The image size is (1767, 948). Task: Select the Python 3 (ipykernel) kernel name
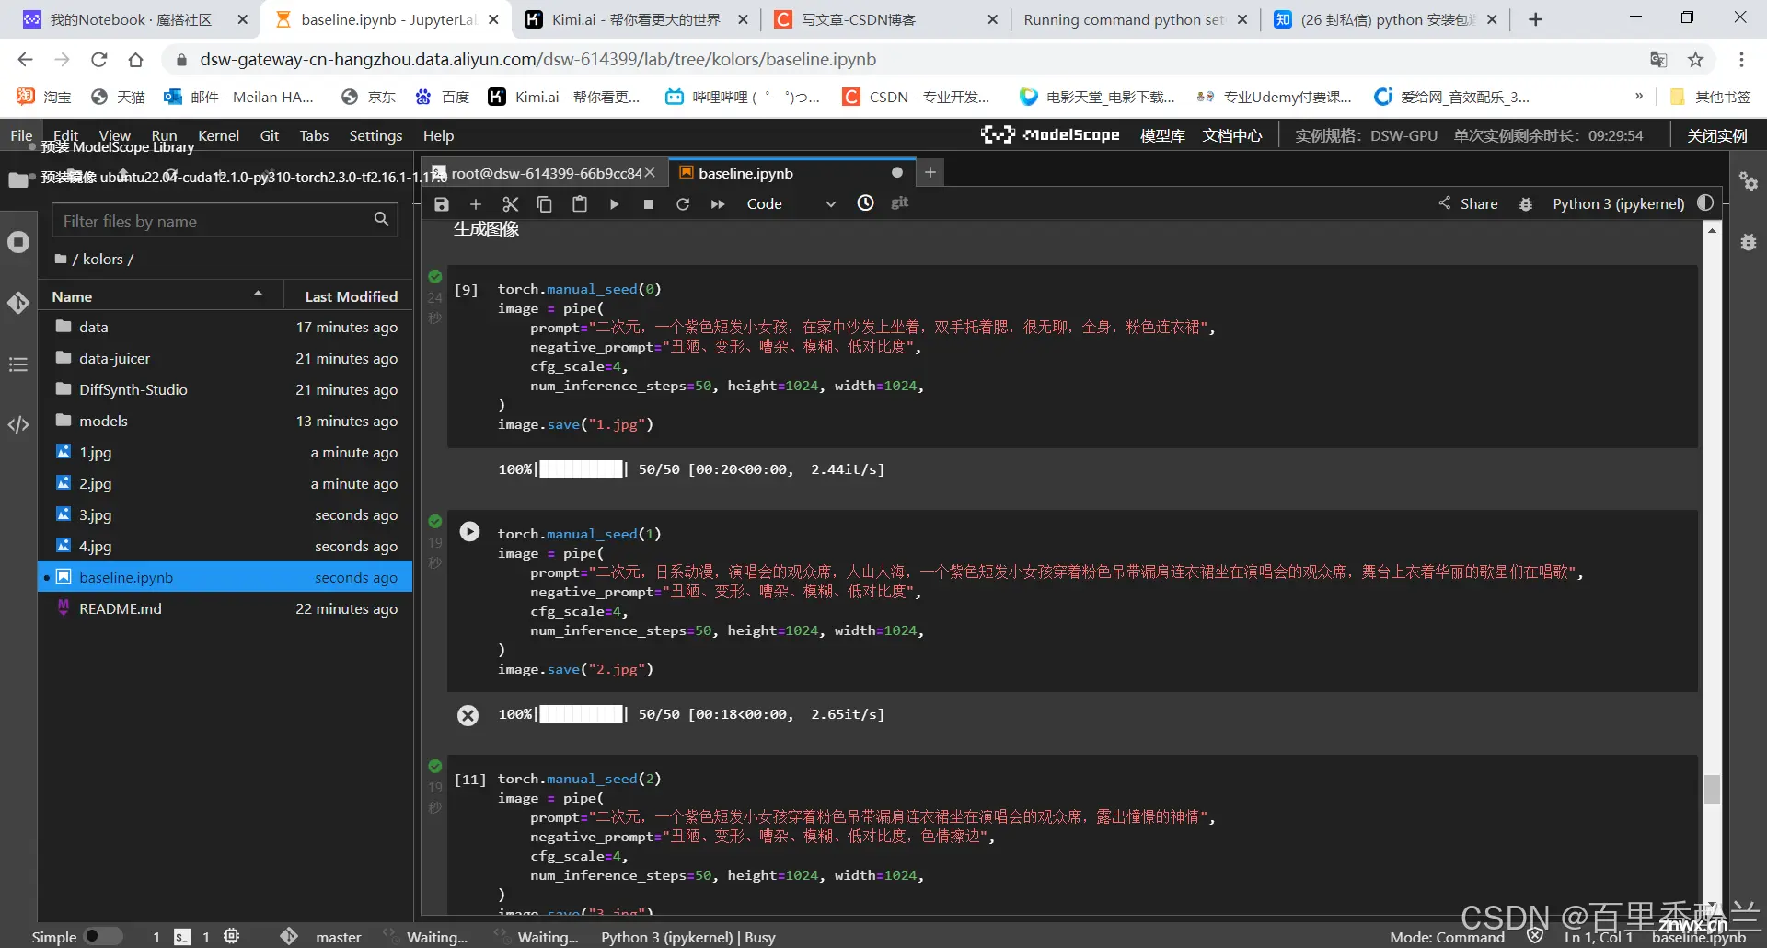click(x=1619, y=204)
